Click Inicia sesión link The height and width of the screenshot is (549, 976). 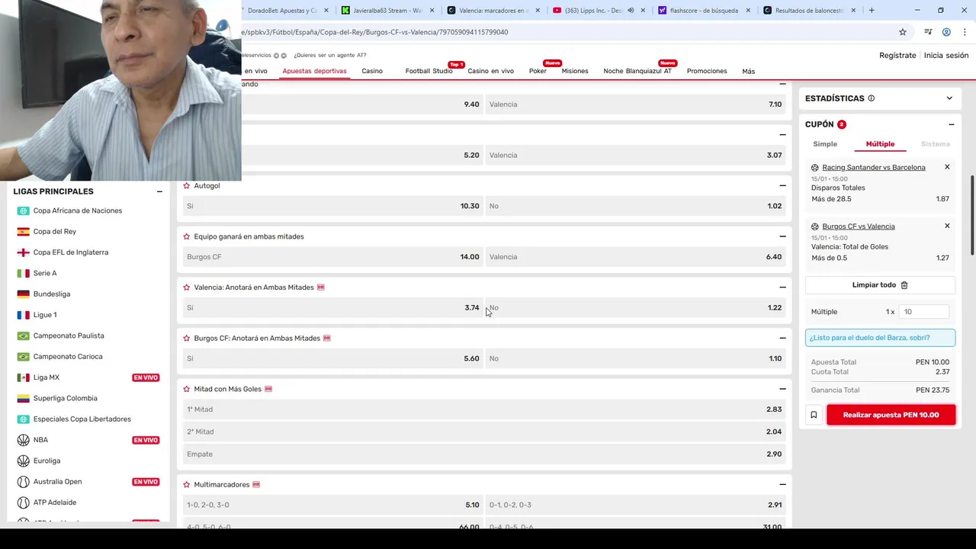click(946, 56)
